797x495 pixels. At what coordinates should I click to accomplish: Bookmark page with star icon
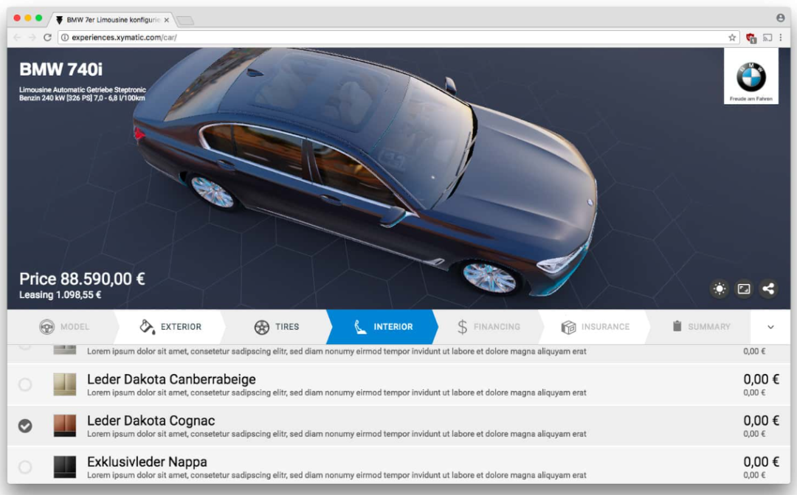pyautogui.click(x=732, y=38)
